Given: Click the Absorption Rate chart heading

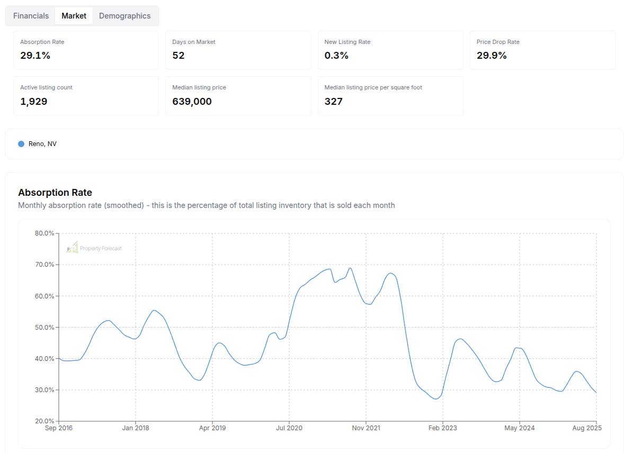Looking at the screenshot, I should point(55,193).
